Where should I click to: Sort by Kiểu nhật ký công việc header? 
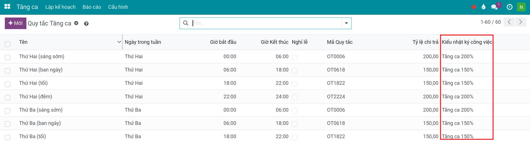click(x=467, y=42)
